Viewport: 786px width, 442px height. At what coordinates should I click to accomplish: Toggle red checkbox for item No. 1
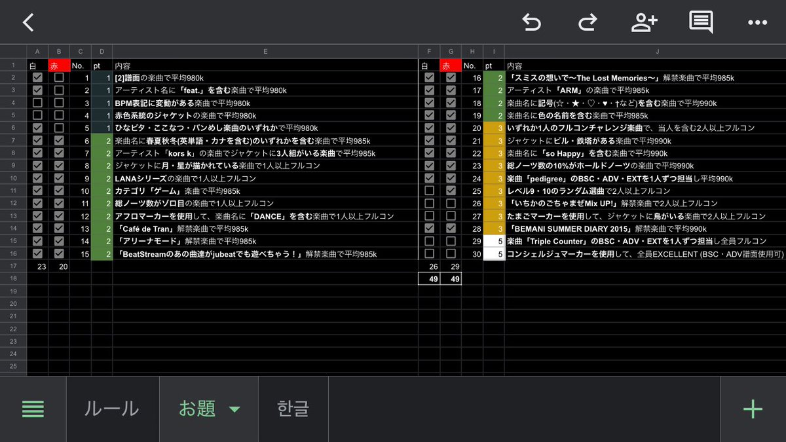click(x=59, y=77)
